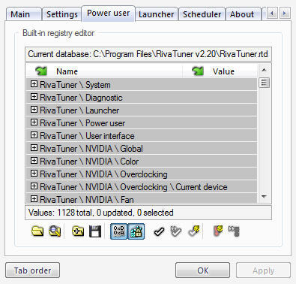Viewport: 296px width, 284px height.
Task: Click the list scrollbar up arrow
Action: coord(264,70)
